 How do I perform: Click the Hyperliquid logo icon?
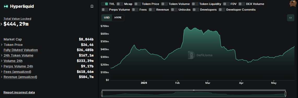click(6, 6)
